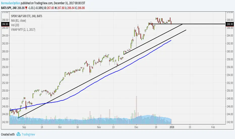Click the blue moving average line
The width and height of the screenshot is (235, 139).
tap(90, 85)
